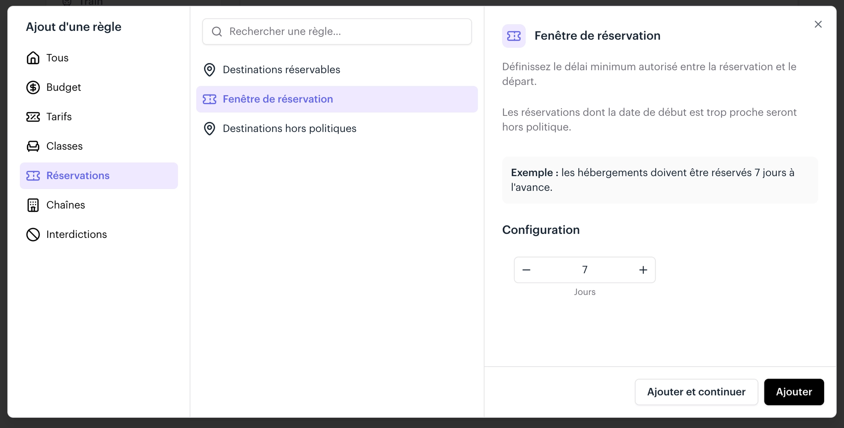The width and height of the screenshot is (844, 428).
Task: Click the Ajout d'une règle title
Action: tap(74, 27)
